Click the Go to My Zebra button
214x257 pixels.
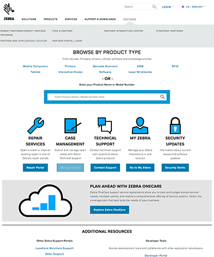pyautogui.click(x=140, y=168)
